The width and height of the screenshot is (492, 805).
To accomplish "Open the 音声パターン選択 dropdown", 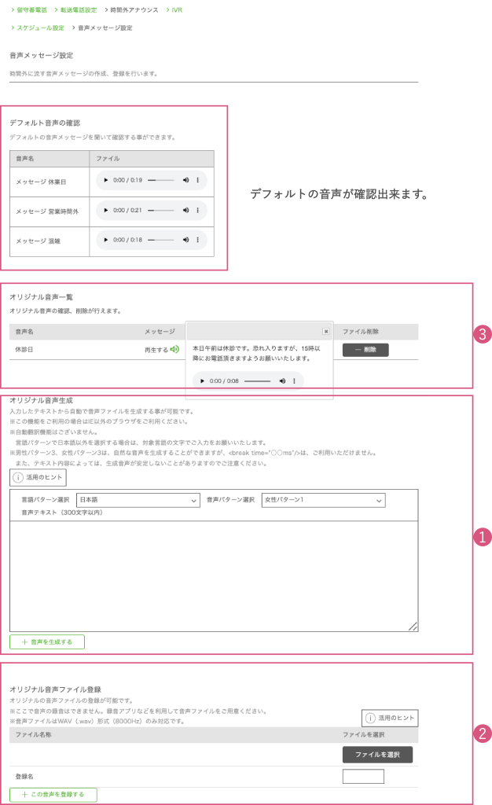I will click(x=322, y=500).
